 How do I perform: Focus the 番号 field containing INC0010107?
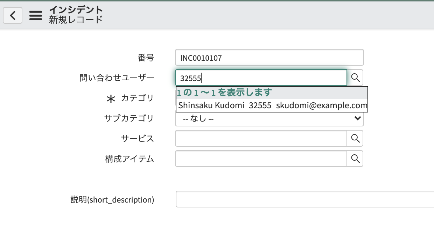click(269, 58)
